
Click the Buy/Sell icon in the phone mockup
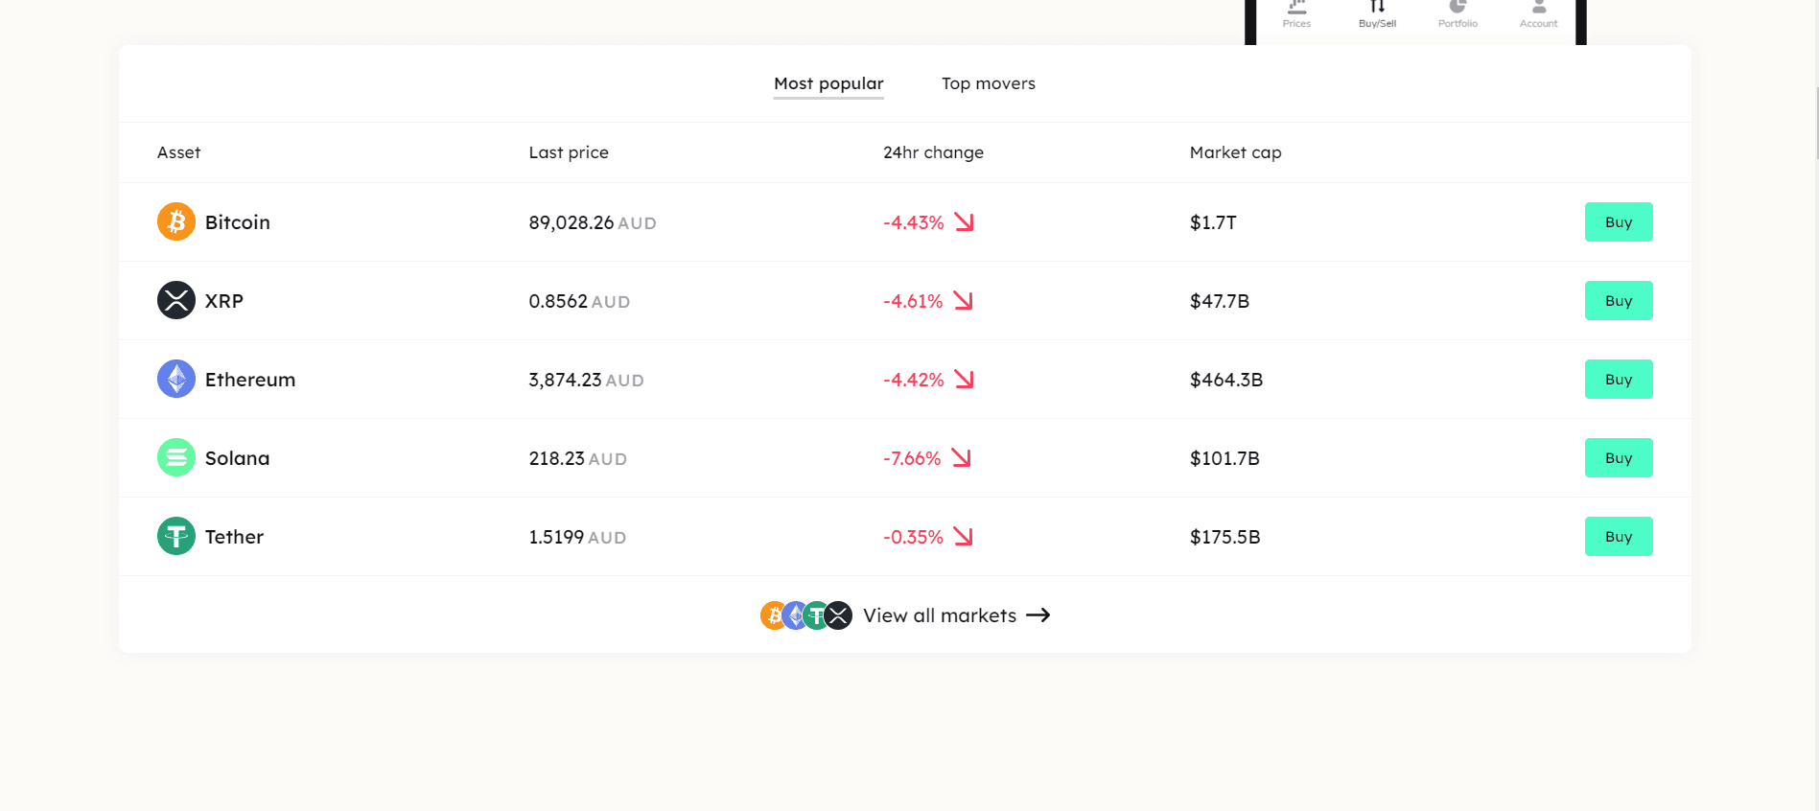(x=1377, y=7)
